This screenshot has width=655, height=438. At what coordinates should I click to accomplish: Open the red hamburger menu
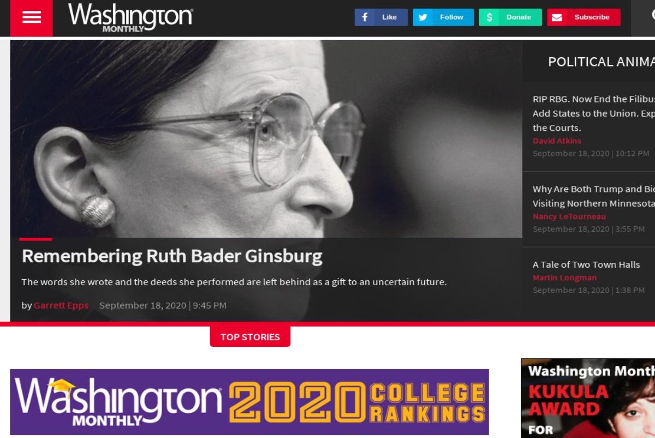tap(31, 17)
